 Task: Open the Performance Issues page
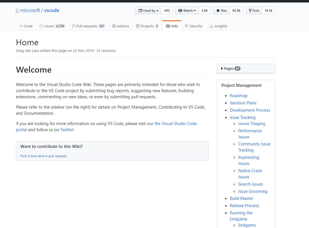pos(250,134)
